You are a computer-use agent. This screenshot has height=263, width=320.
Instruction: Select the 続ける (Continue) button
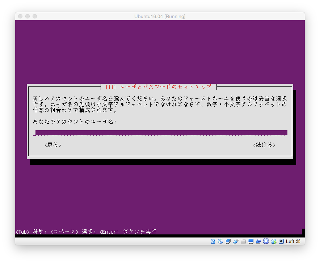point(264,145)
